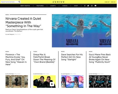
Task: Open Genius Facebook page icon
Action: point(85,6)
